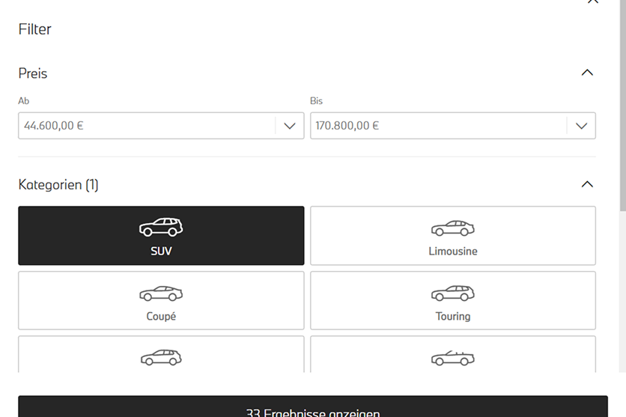Screen dimensions: 626x417
Task: Enable the Touring category by its label
Action: [x=452, y=317]
